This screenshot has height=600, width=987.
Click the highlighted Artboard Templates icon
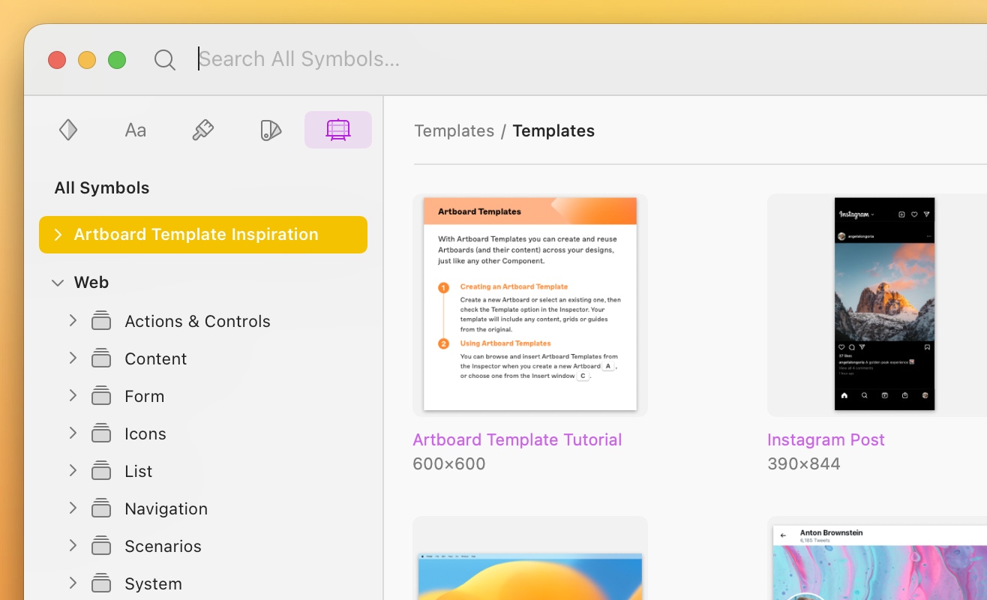(337, 129)
